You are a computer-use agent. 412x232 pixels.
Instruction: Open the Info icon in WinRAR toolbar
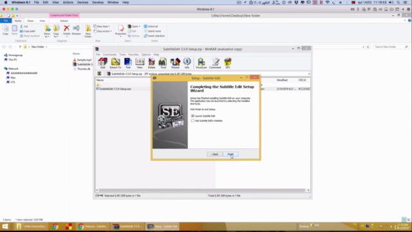click(187, 63)
